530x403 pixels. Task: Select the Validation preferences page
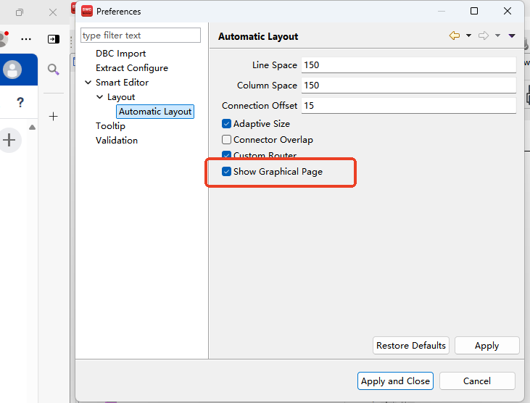[116, 141]
